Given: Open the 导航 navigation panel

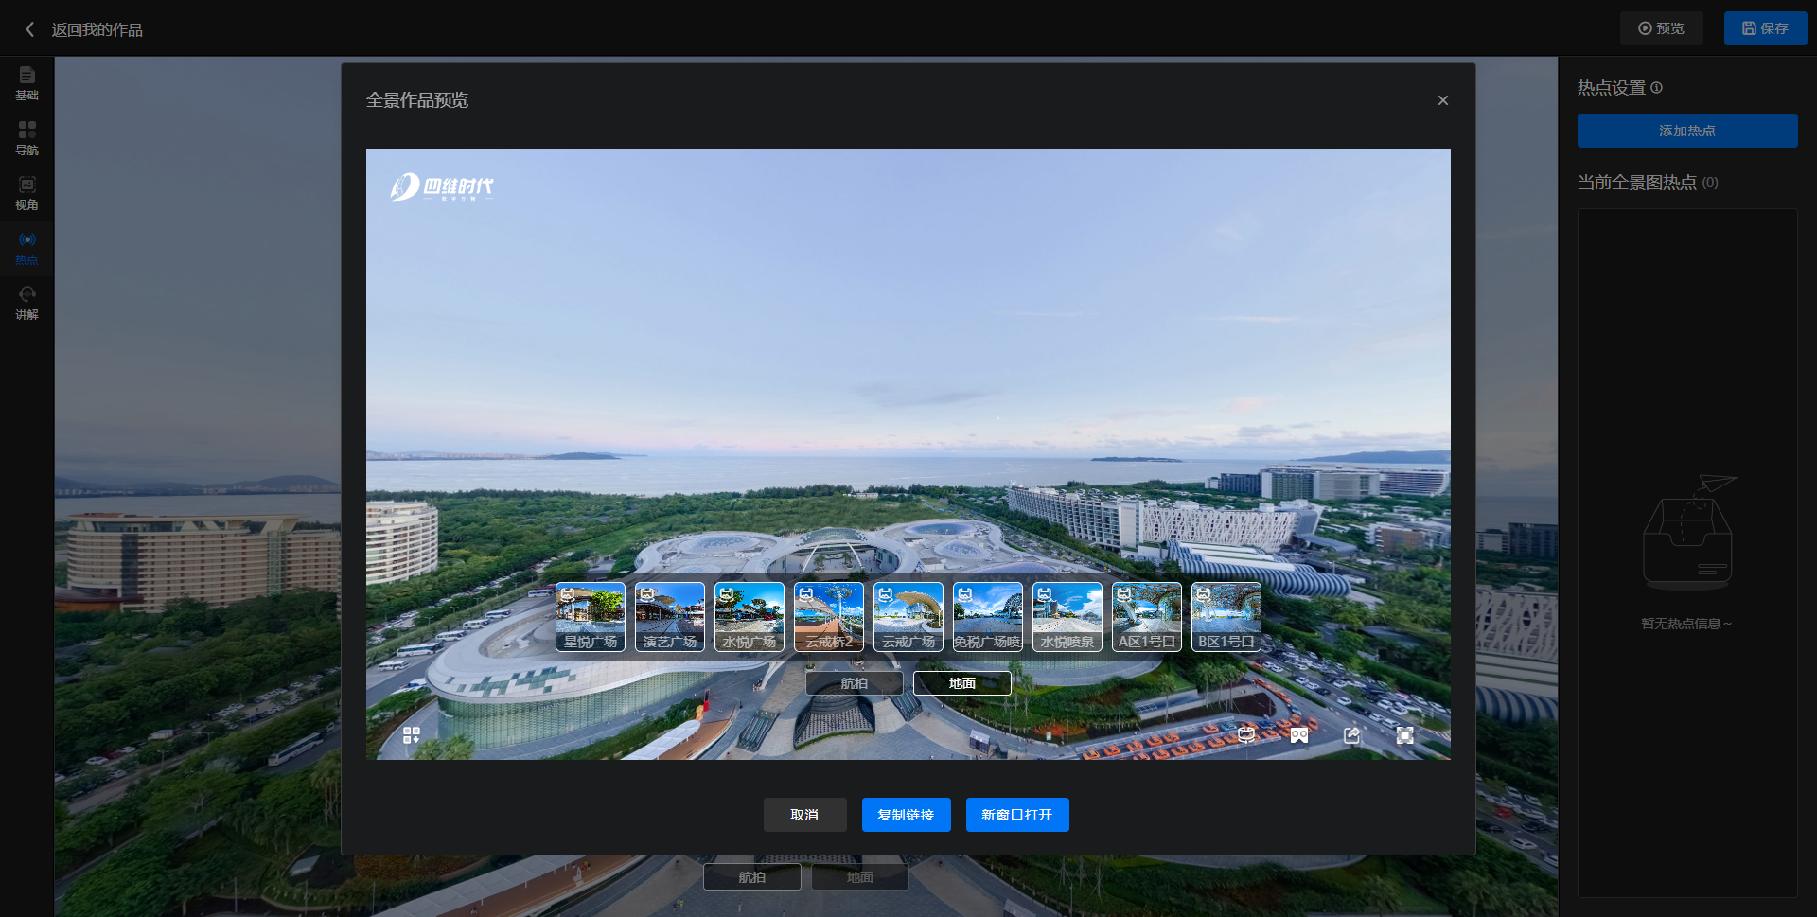Looking at the screenshot, I should tap(26, 138).
